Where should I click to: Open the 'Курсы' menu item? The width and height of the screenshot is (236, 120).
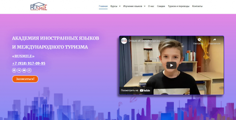[114, 6]
